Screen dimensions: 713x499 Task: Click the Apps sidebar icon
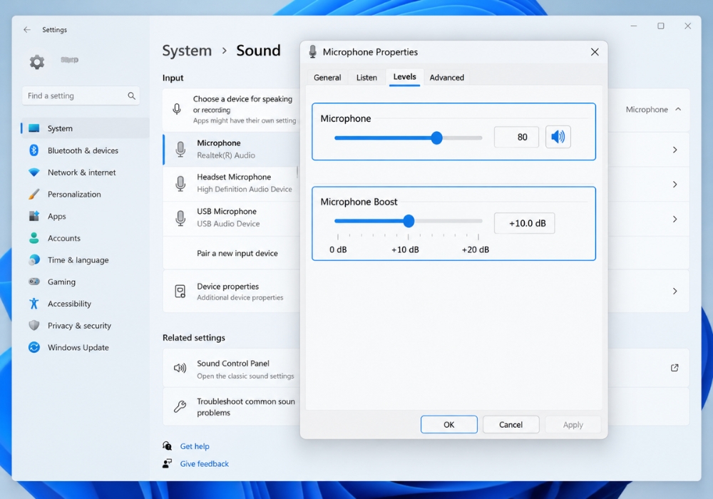pyautogui.click(x=34, y=216)
